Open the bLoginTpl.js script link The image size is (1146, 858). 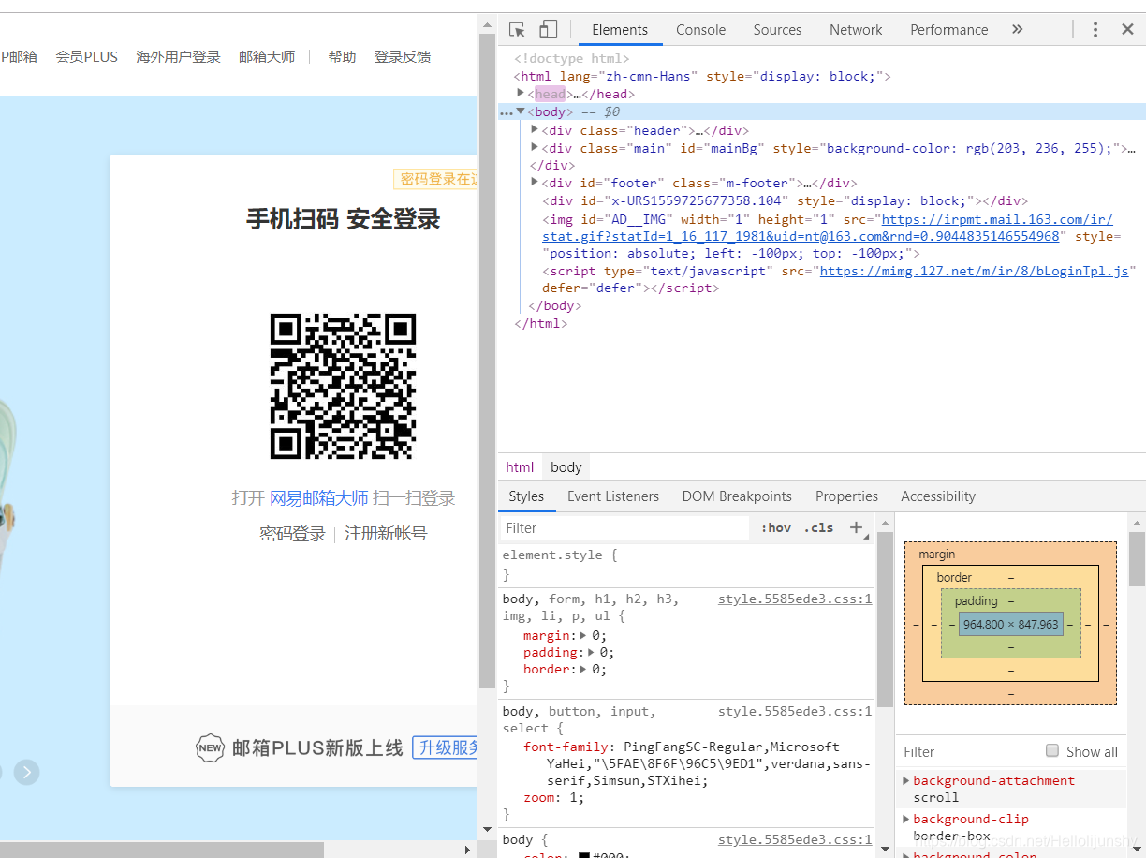click(x=974, y=271)
